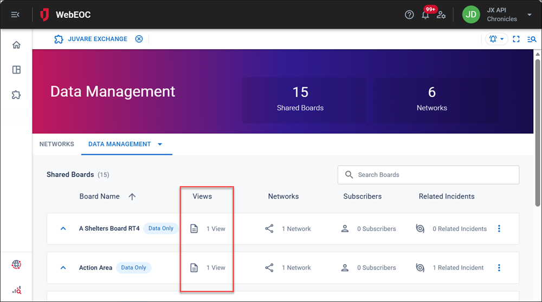Image resolution: width=542 pixels, height=302 pixels.
Task: Click 1 Related Incident in the Action Area row
Action: coord(458,268)
